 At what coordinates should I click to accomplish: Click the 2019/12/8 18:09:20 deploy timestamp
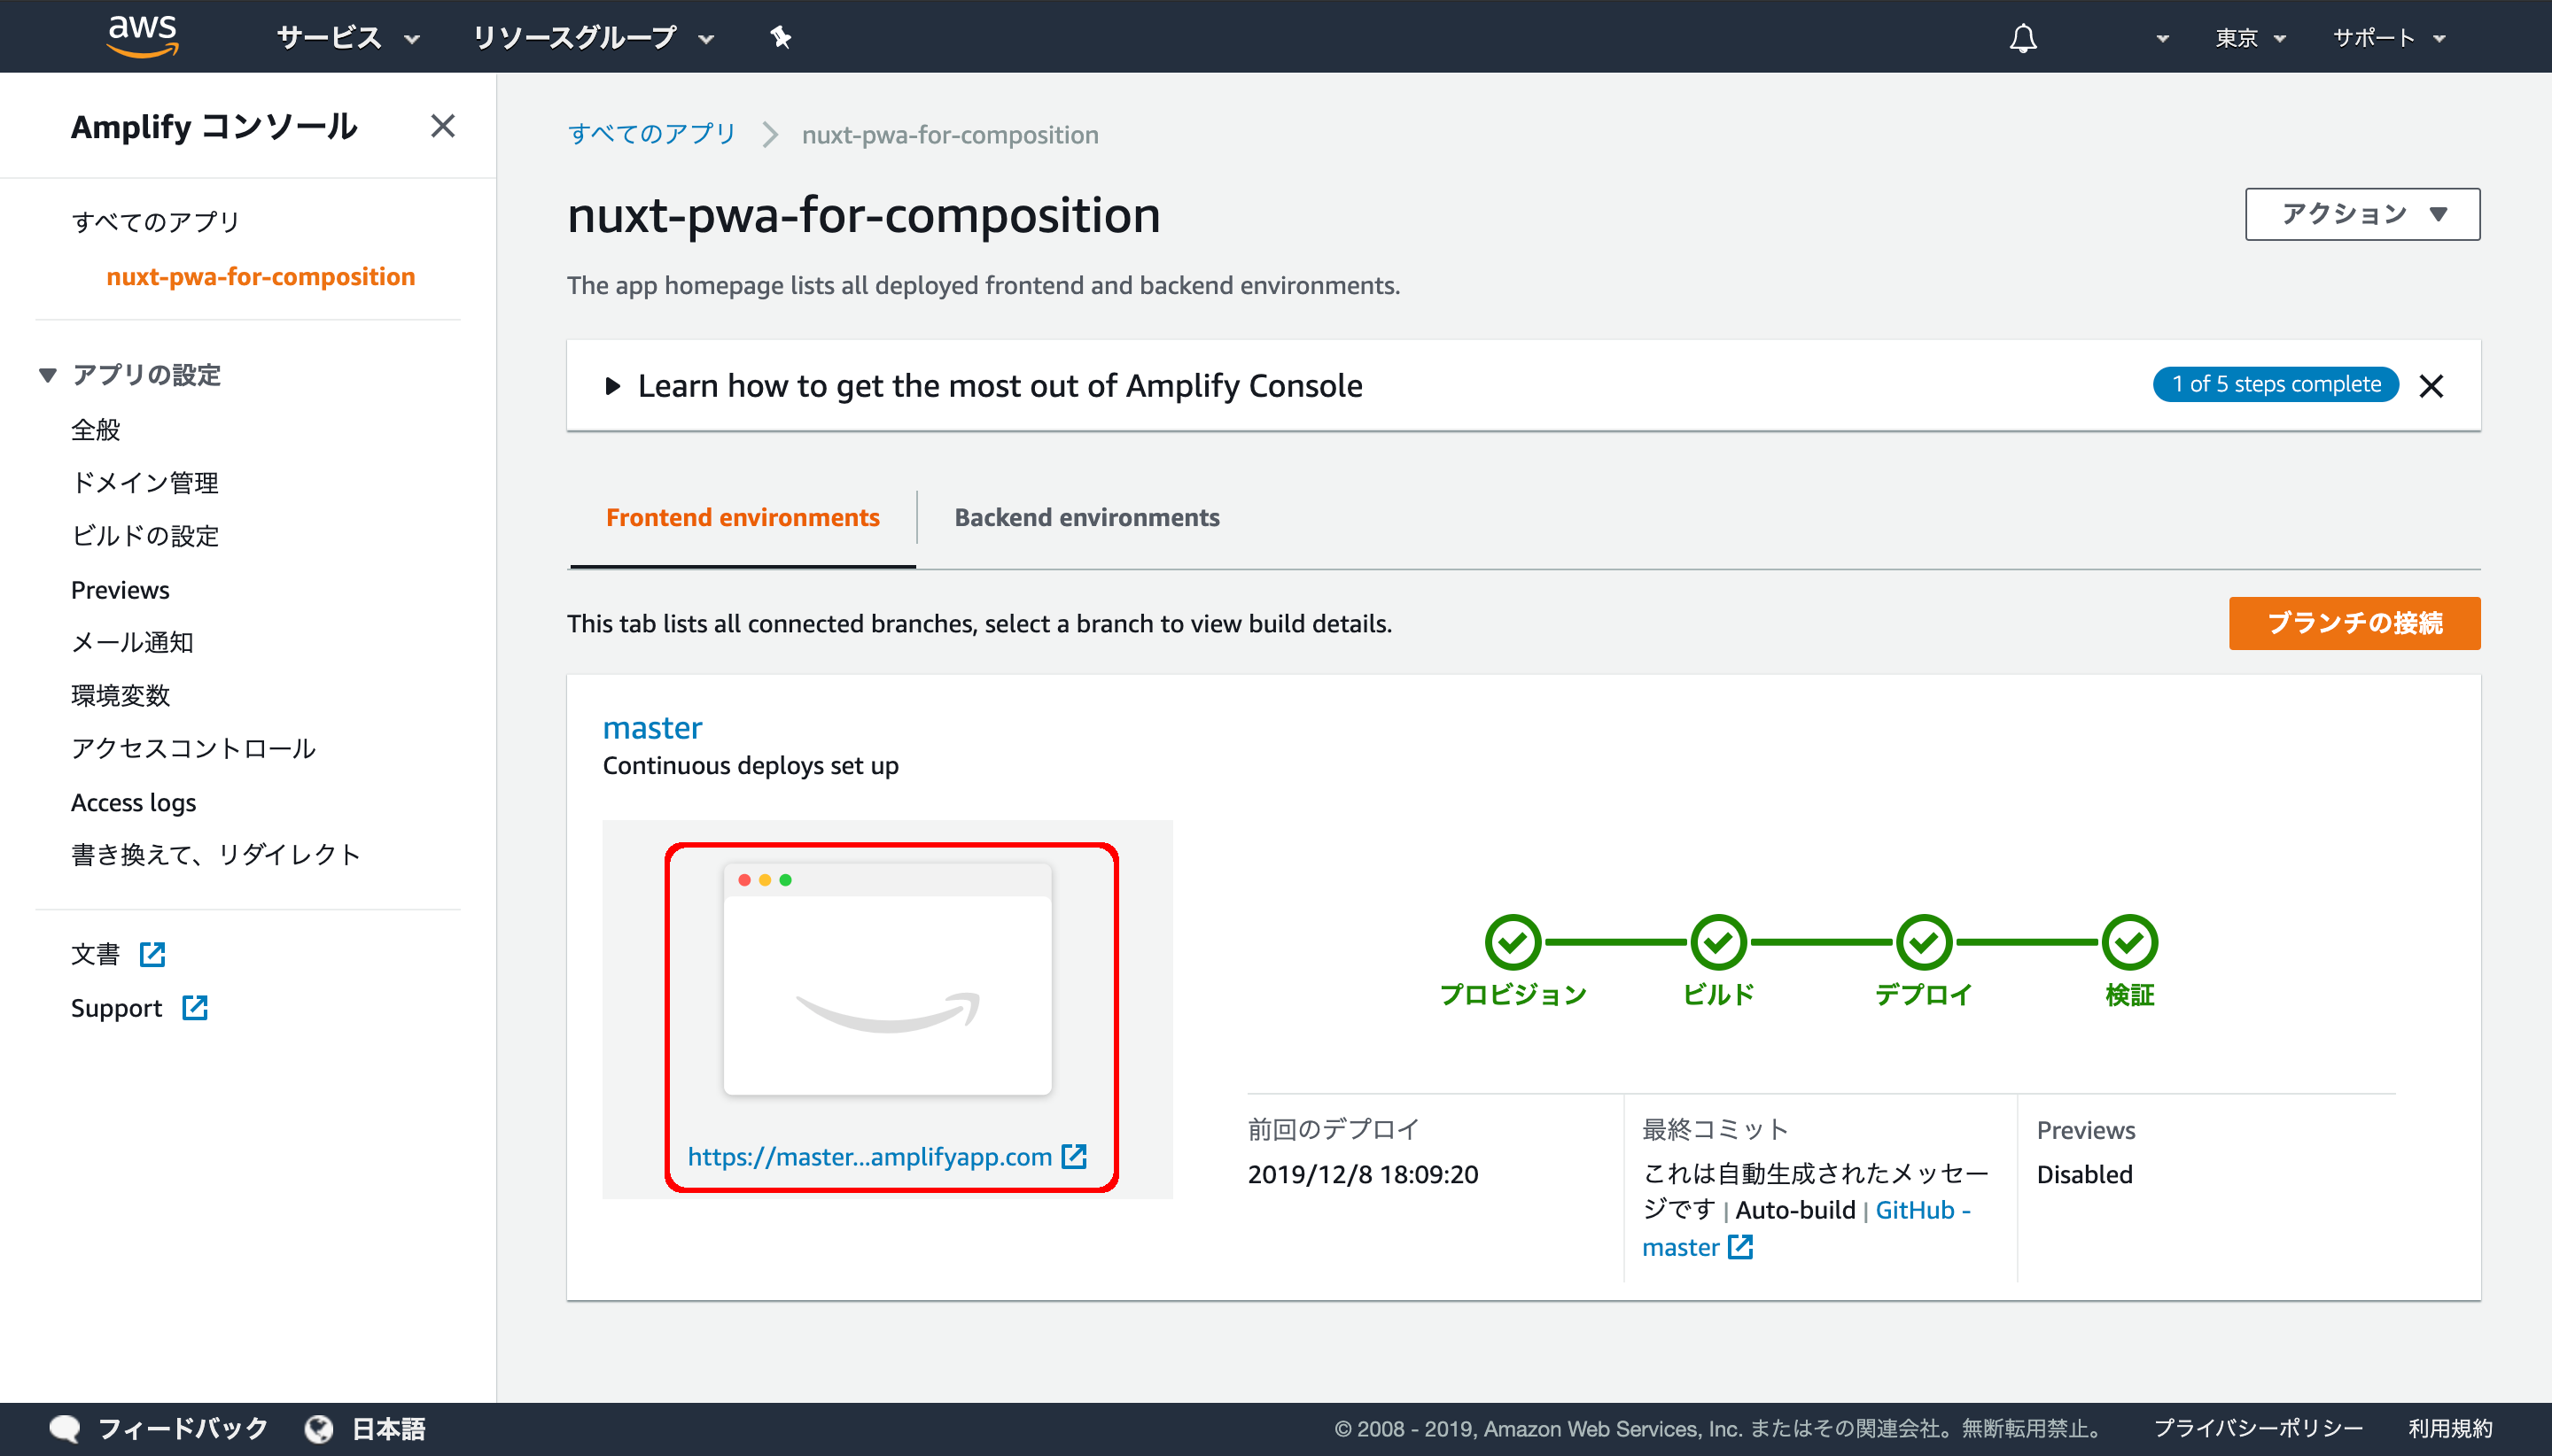[x=1363, y=1174]
